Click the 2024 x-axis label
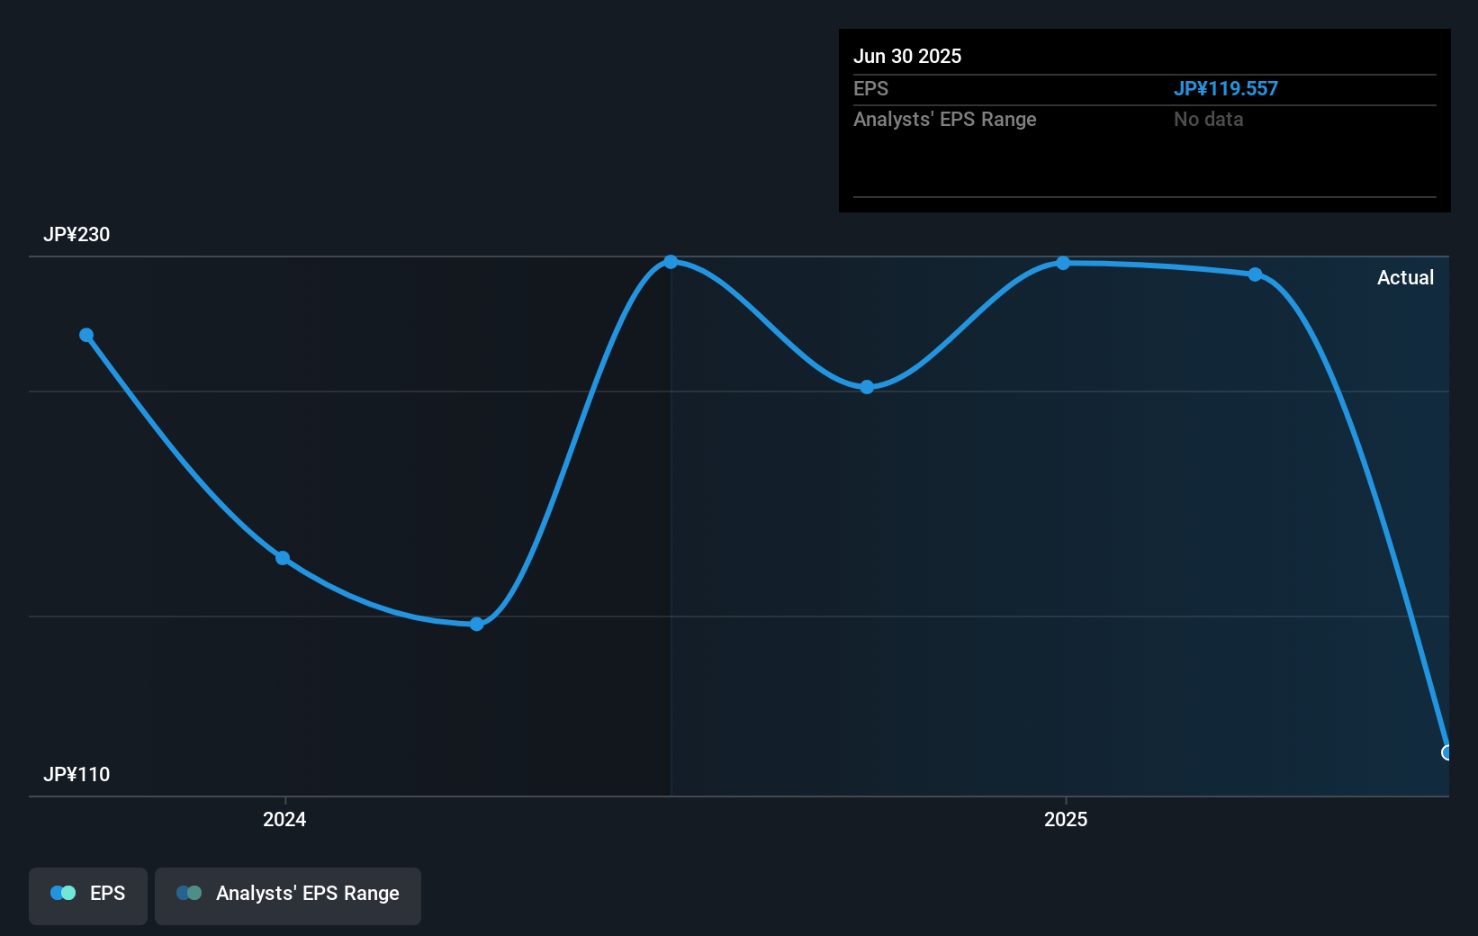This screenshot has width=1478, height=936. click(x=284, y=819)
